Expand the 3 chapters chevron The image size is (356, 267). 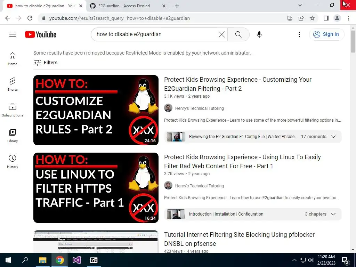[333, 214]
